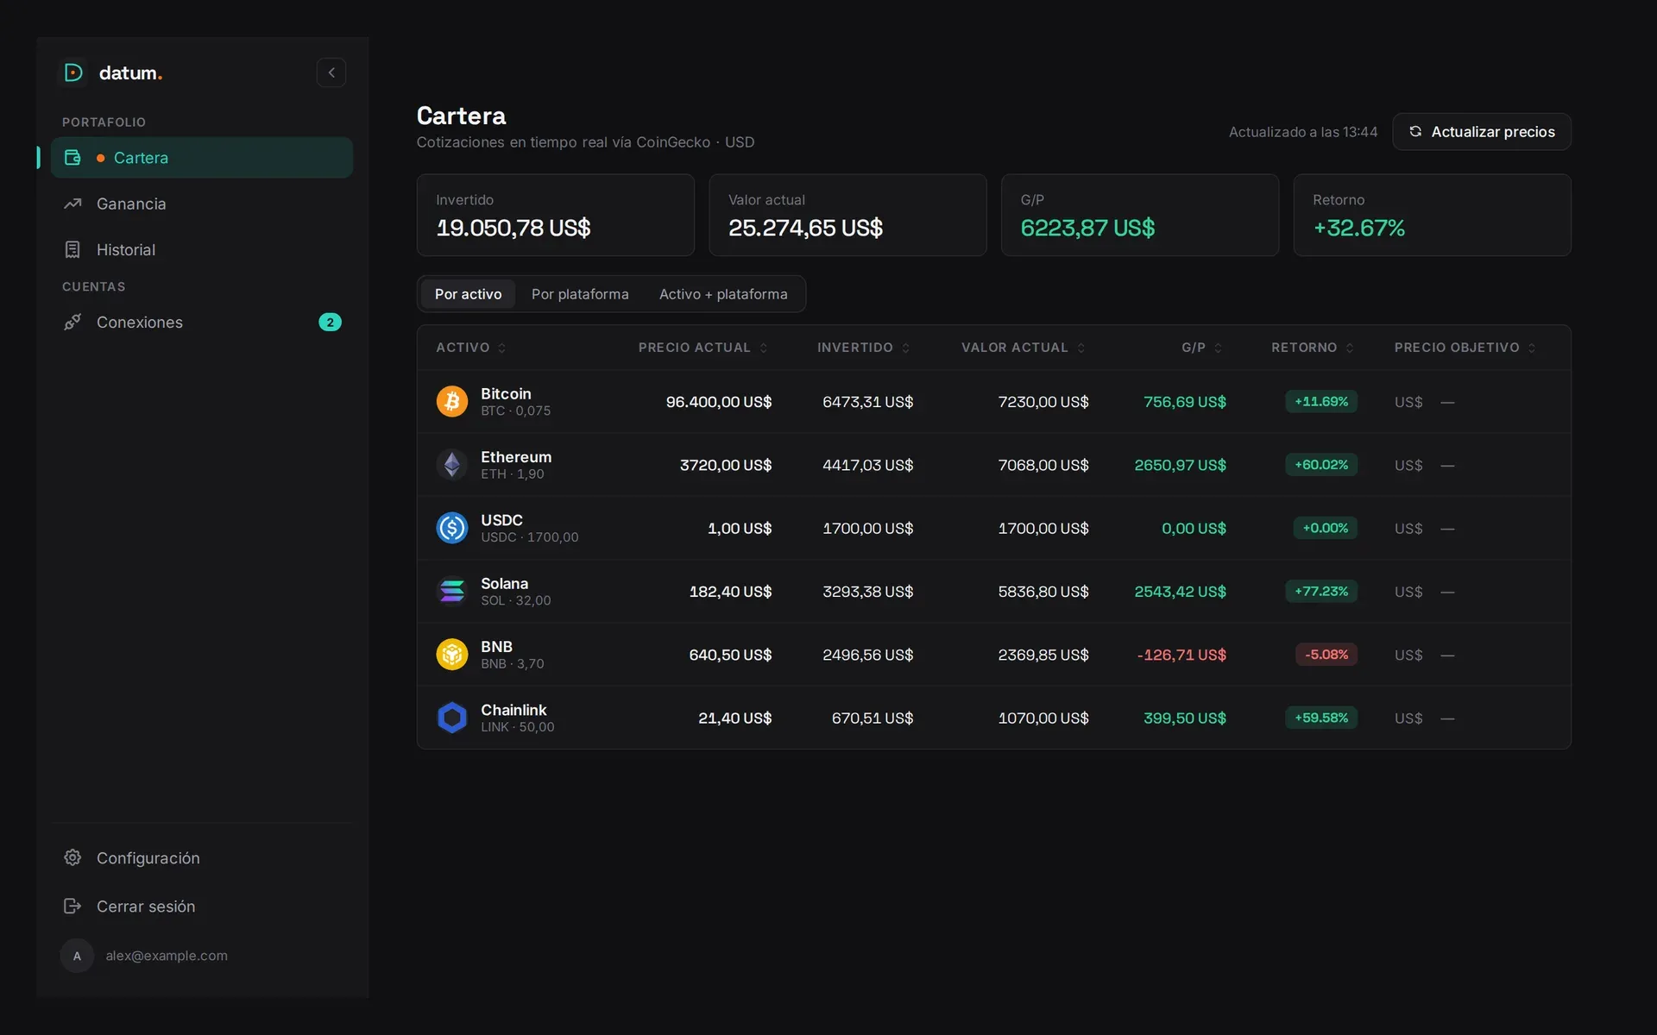The height and width of the screenshot is (1035, 1657).
Task: Switch to the Por plataforma tab
Action: [580, 294]
